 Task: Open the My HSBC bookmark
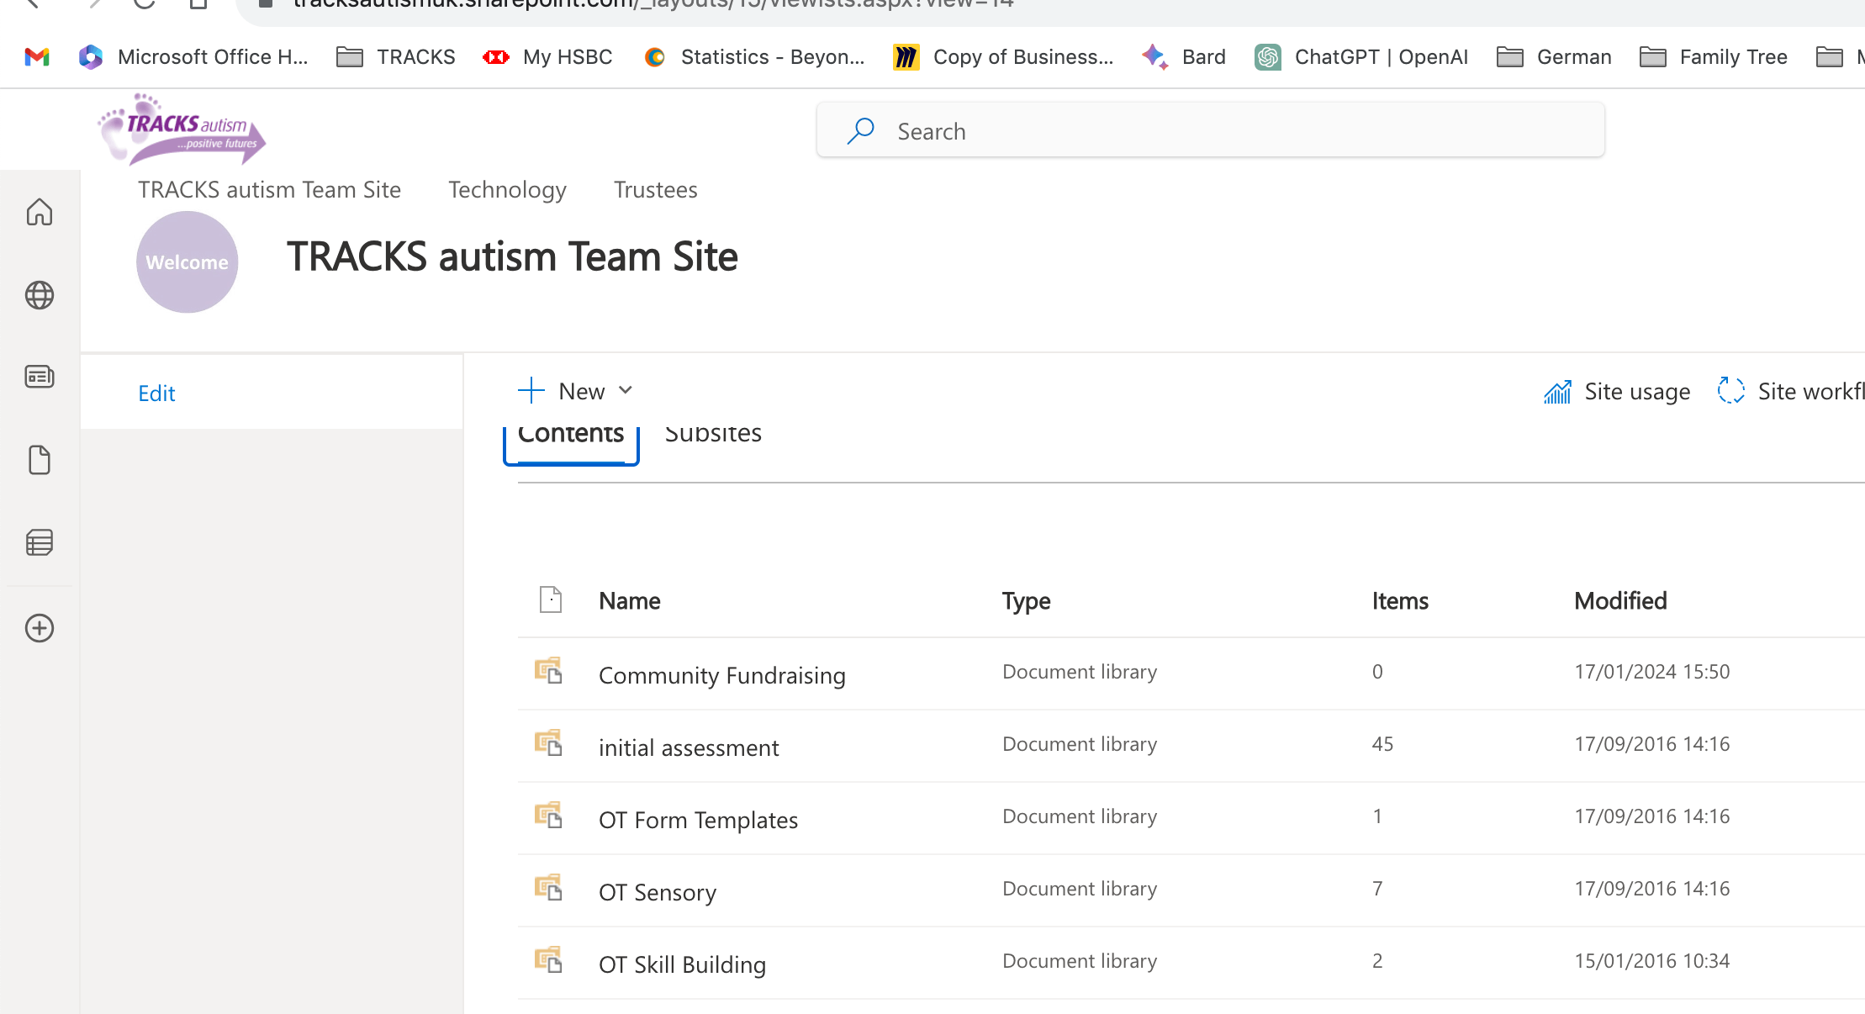[x=547, y=56]
